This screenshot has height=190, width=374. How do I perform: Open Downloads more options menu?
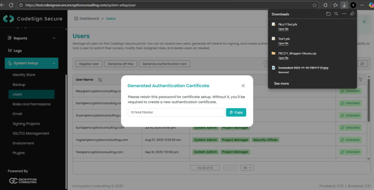(x=344, y=14)
